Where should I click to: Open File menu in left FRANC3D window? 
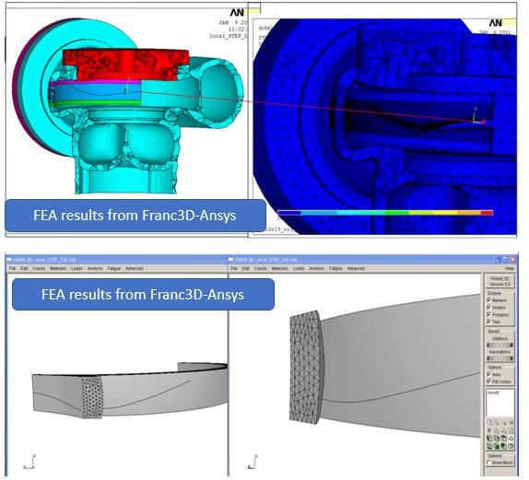click(x=13, y=268)
